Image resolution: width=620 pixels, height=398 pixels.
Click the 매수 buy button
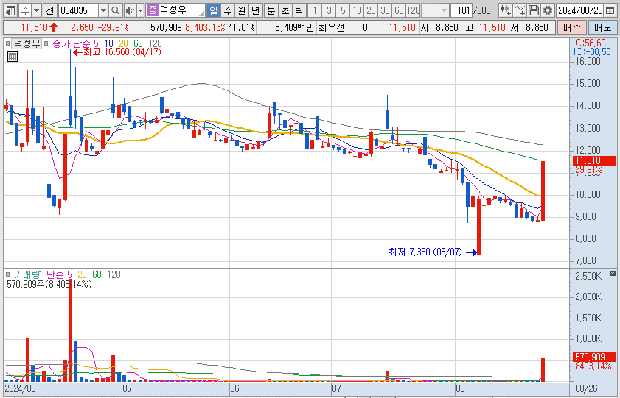(x=572, y=27)
